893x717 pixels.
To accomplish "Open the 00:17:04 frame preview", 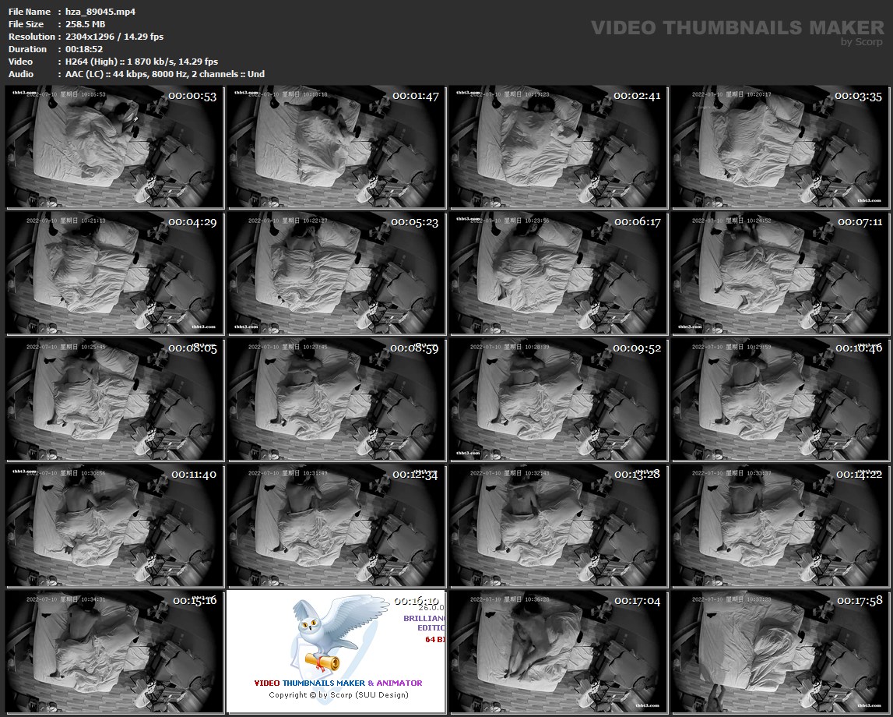I will (x=558, y=652).
